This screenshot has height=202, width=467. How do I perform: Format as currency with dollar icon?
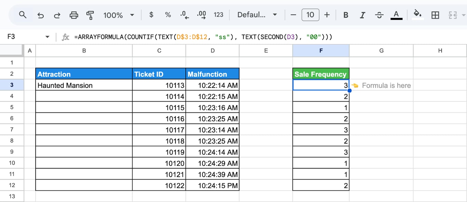click(x=151, y=15)
